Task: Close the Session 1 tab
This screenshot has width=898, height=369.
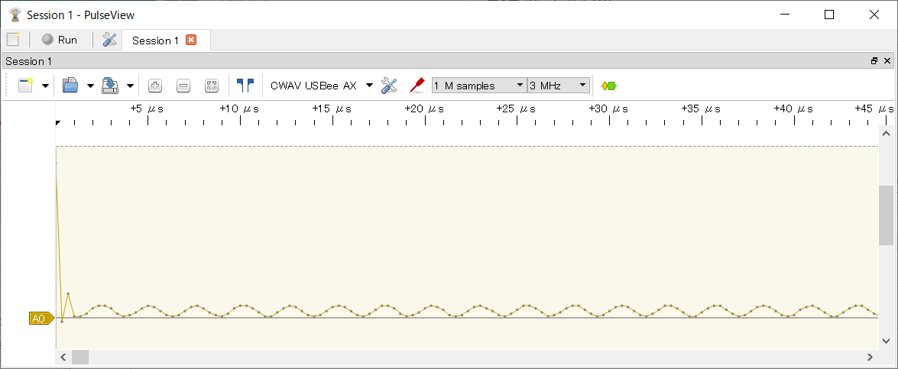Action: pyautogui.click(x=191, y=40)
